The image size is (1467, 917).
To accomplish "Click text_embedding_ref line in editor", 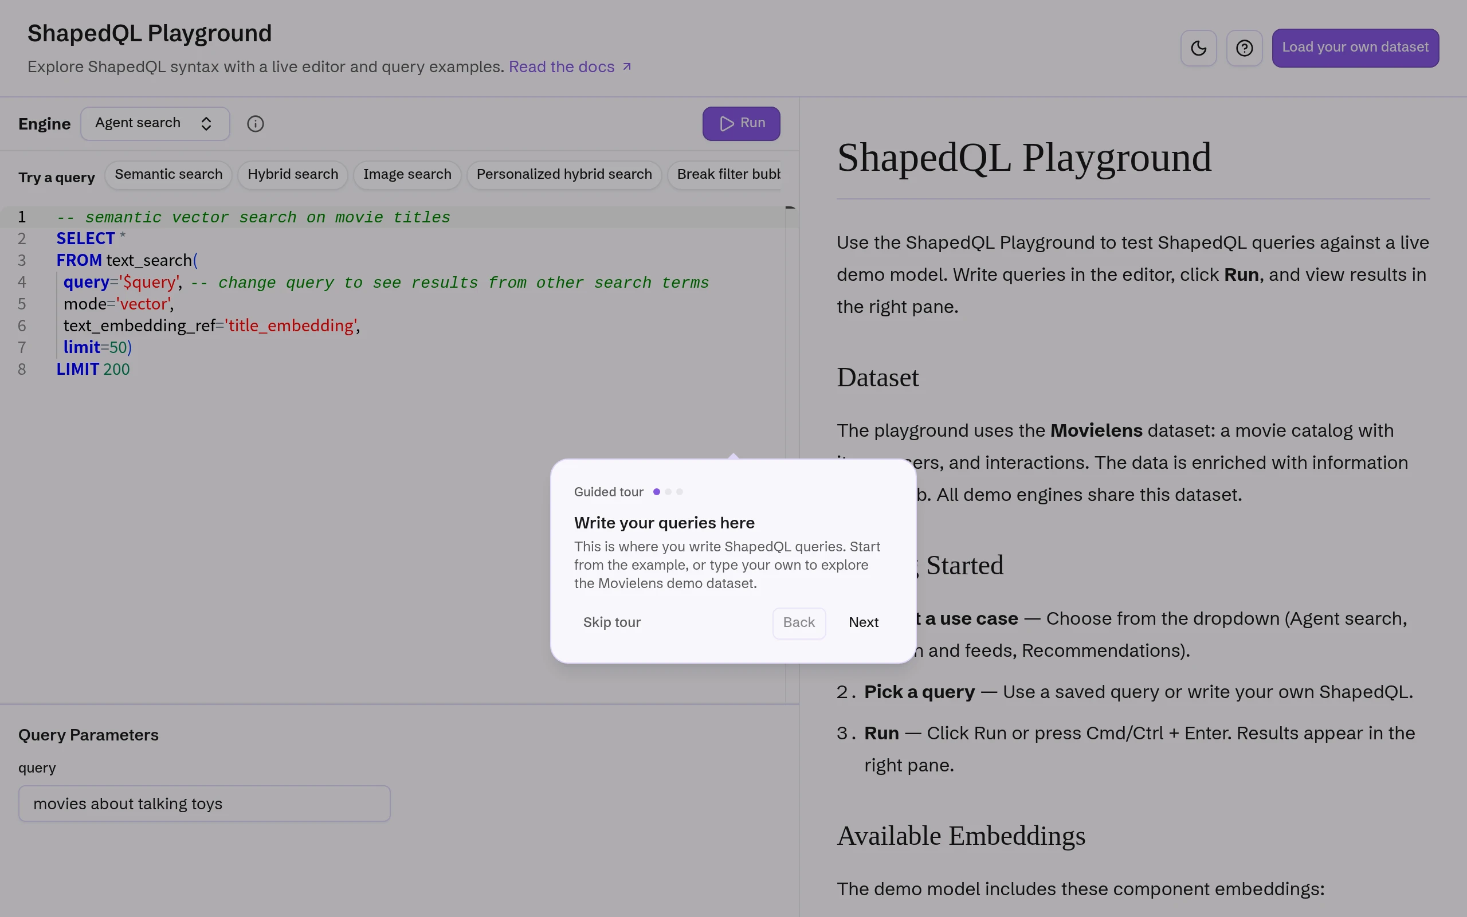I will coord(211,326).
